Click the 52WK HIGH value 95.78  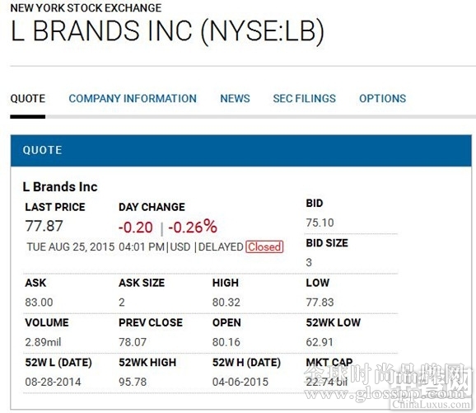[133, 382]
